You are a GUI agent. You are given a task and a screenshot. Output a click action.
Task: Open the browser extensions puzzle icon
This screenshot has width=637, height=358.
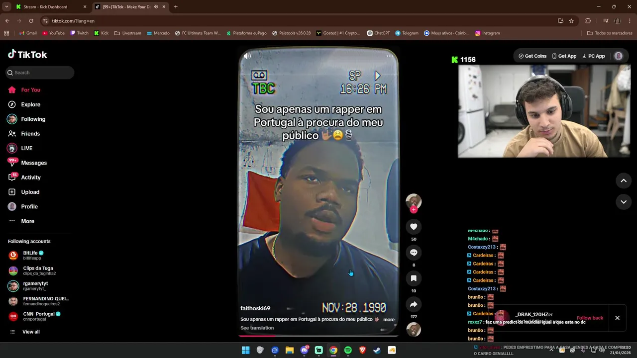point(588,21)
